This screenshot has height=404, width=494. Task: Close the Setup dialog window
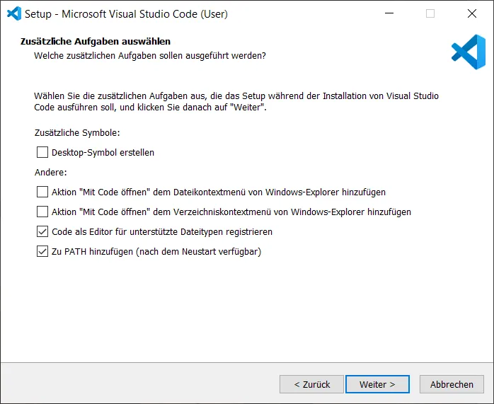[471, 13]
